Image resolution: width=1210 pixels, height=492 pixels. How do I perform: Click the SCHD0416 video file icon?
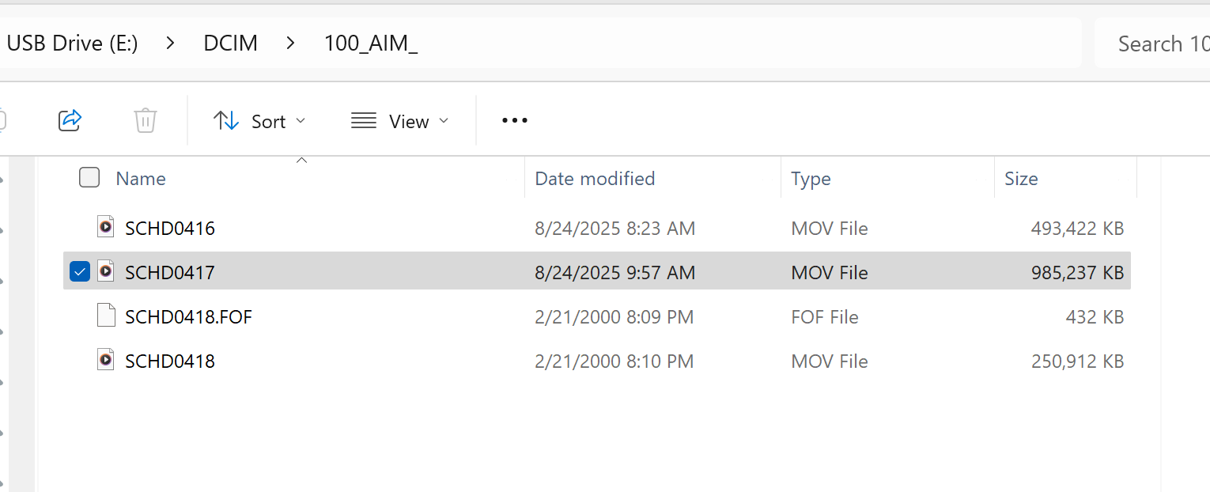pyautogui.click(x=106, y=227)
